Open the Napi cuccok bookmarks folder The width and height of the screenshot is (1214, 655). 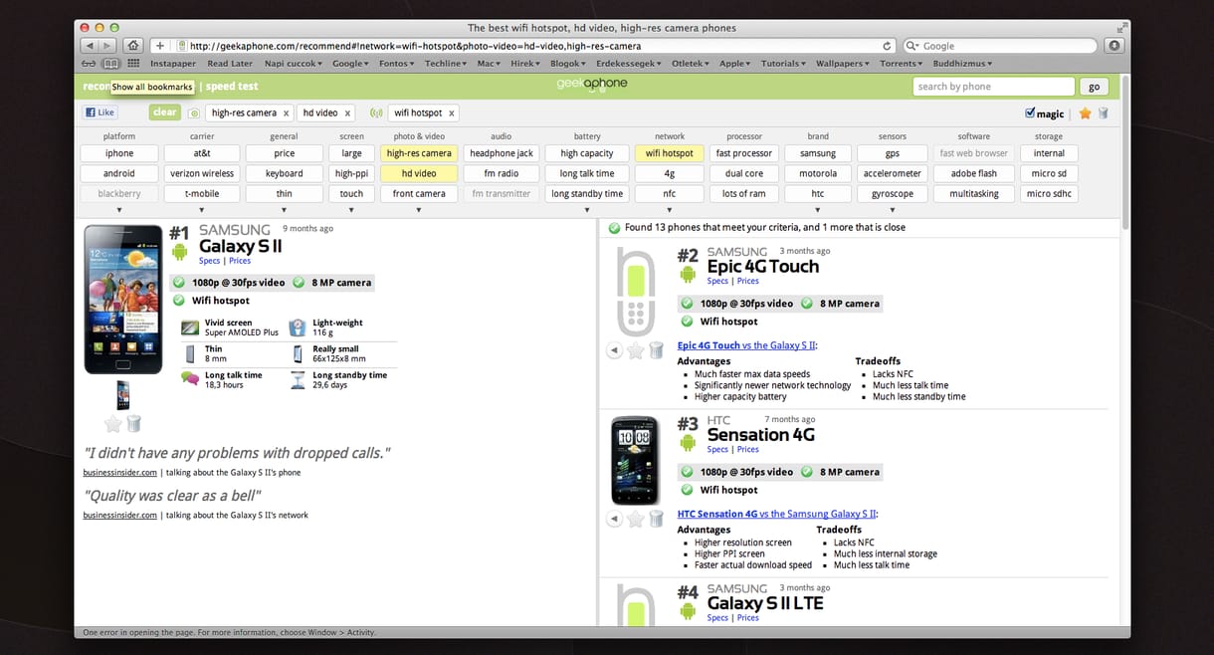[296, 64]
